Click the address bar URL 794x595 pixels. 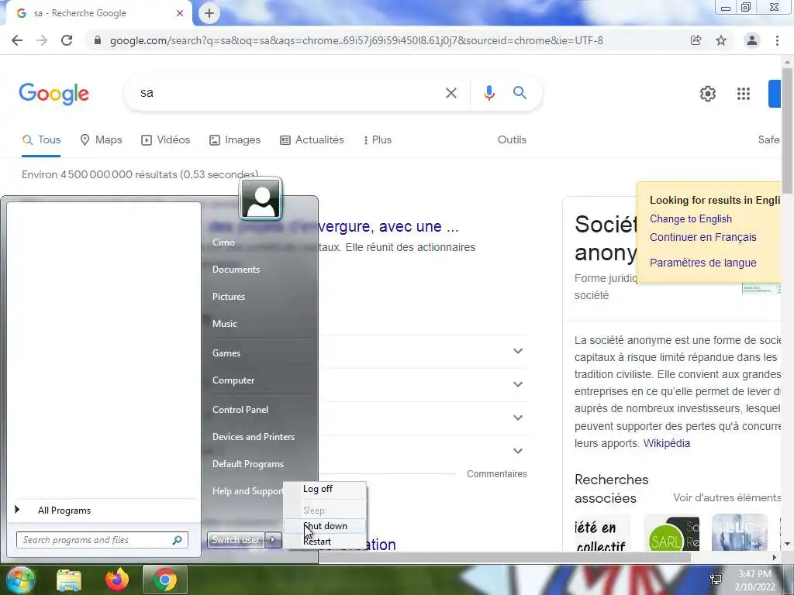click(356, 40)
